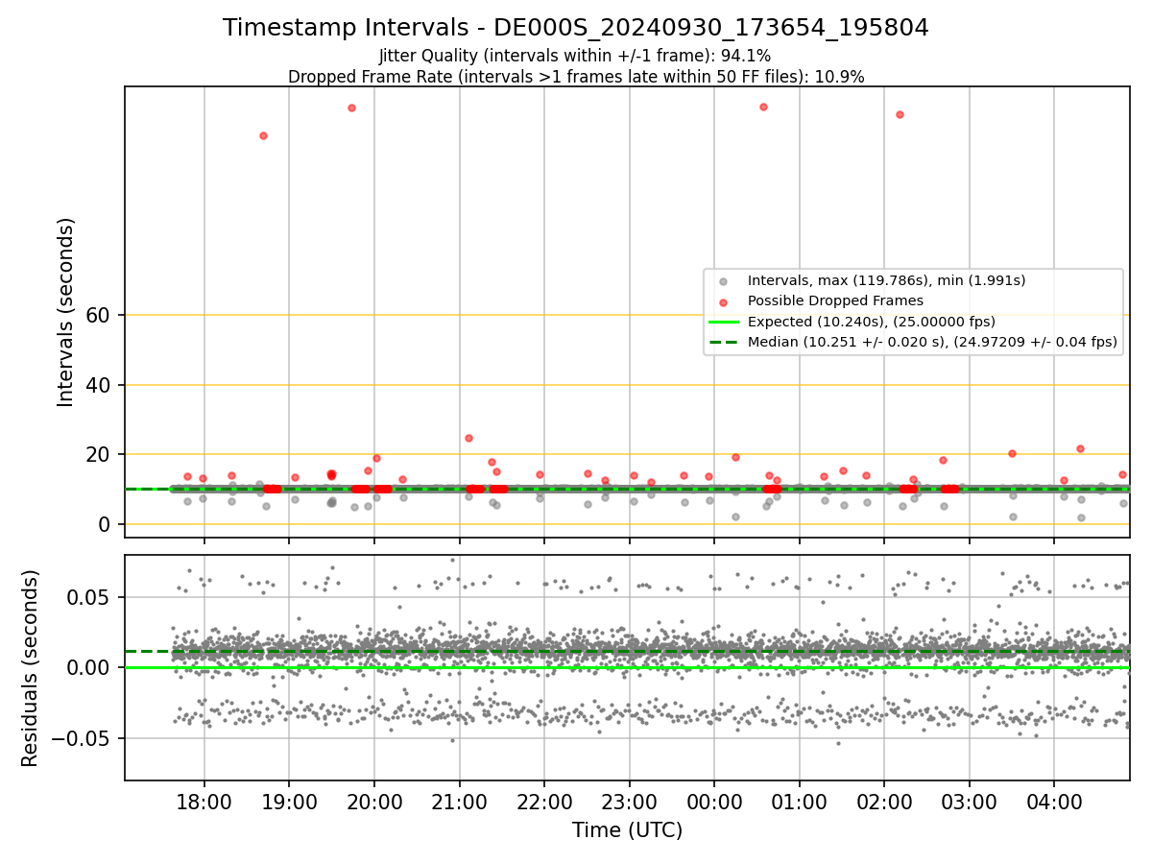Viewport: 1152px width, 864px height.
Task: Click the top red outlier point before 19:00
Action: pyautogui.click(x=263, y=135)
